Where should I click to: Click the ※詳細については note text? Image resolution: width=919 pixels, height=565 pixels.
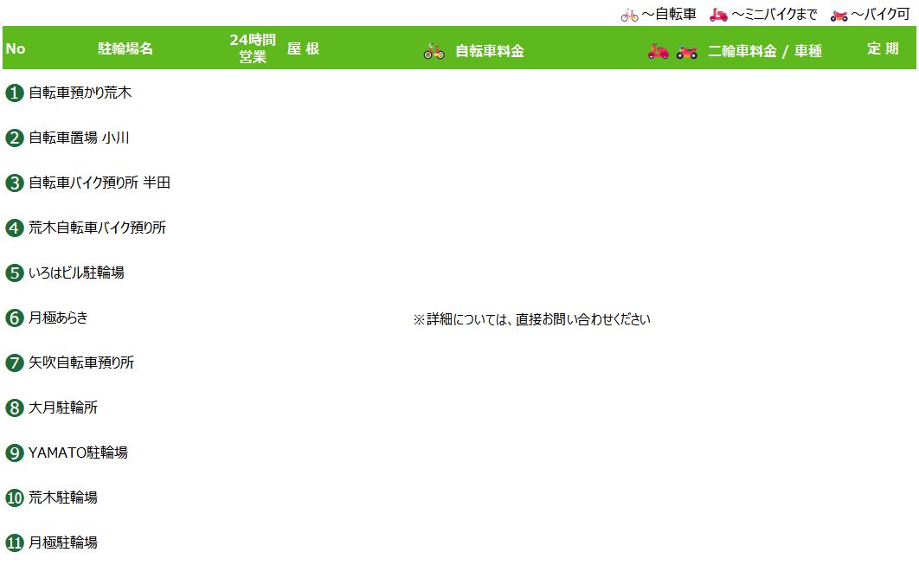click(531, 319)
